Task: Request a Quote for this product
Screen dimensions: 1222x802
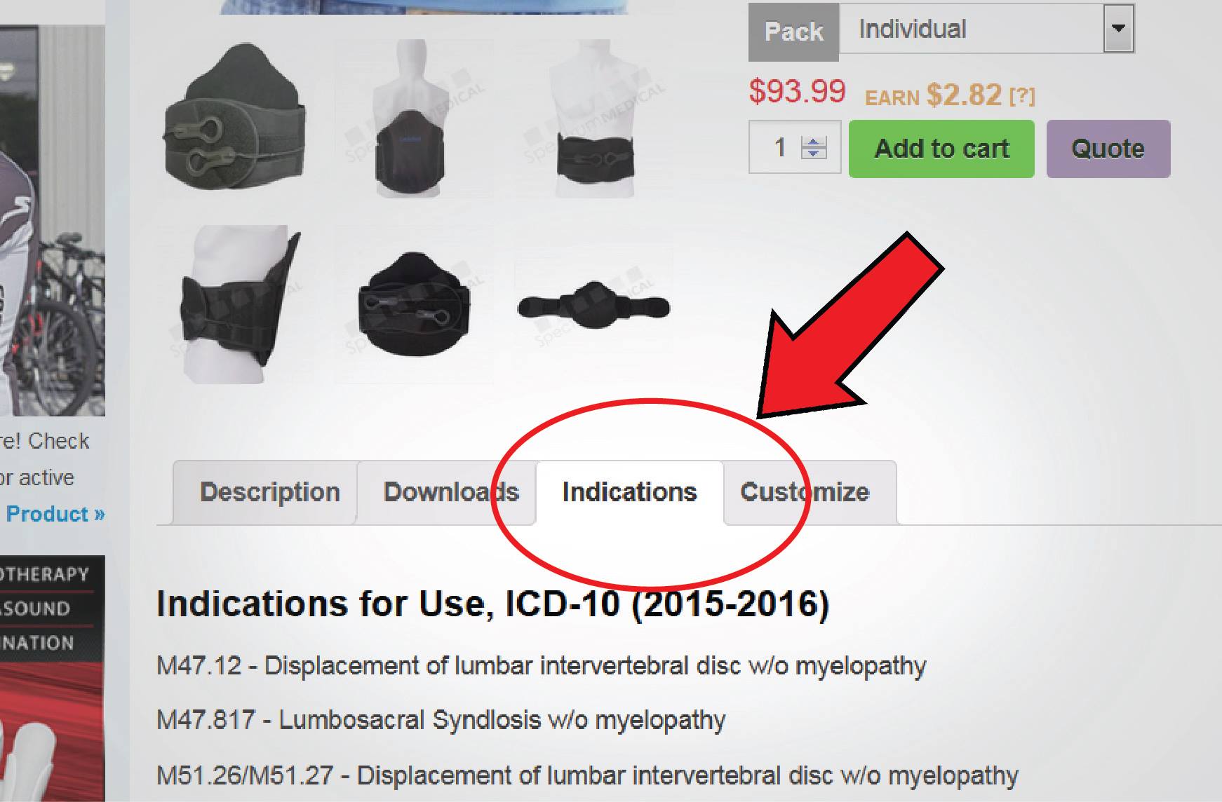Action: tap(1108, 149)
